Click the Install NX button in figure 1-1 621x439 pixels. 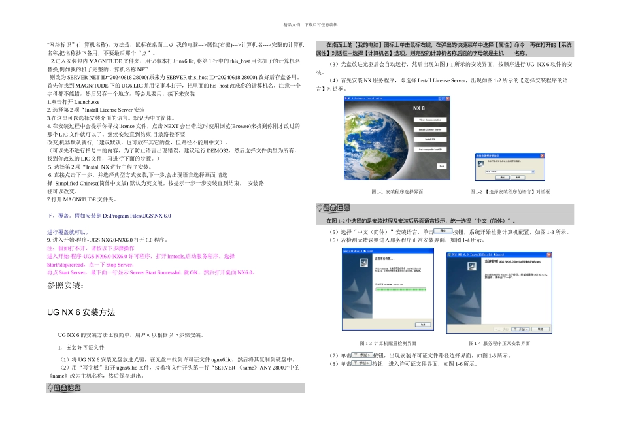[430, 139]
